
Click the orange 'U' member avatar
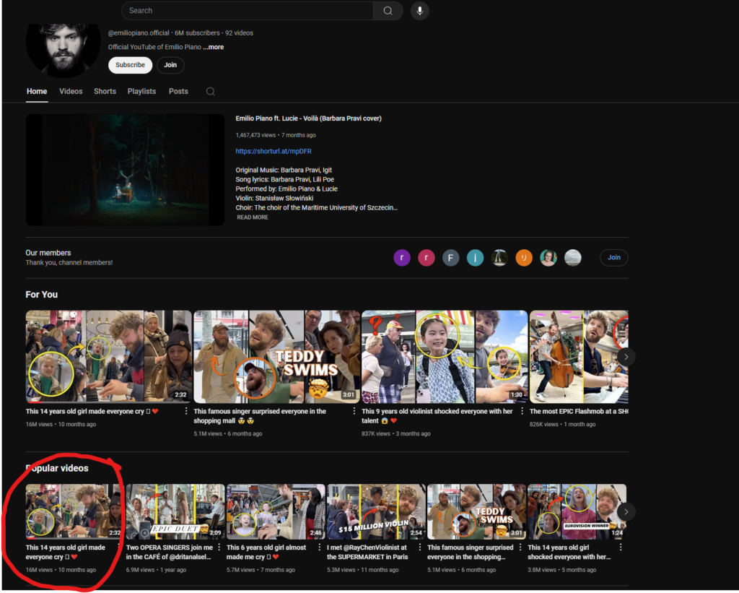pos(524,258)
